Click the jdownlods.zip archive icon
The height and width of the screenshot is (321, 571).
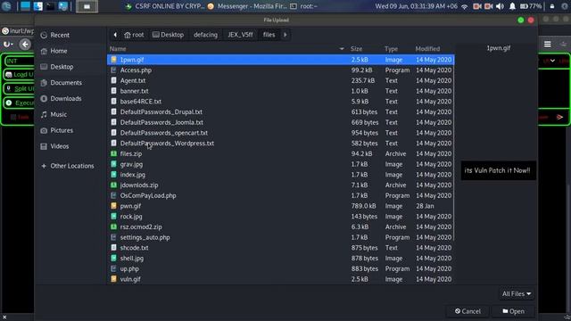coord(113,185)
